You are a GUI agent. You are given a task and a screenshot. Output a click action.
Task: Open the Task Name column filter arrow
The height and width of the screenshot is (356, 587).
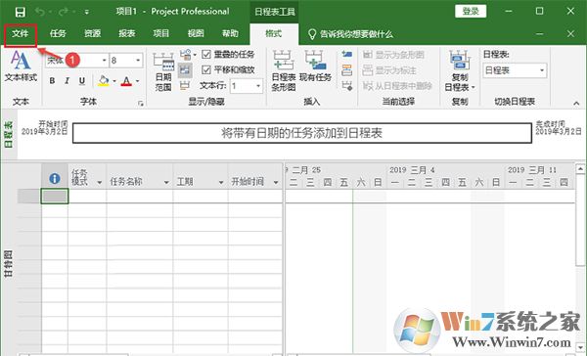166,182
